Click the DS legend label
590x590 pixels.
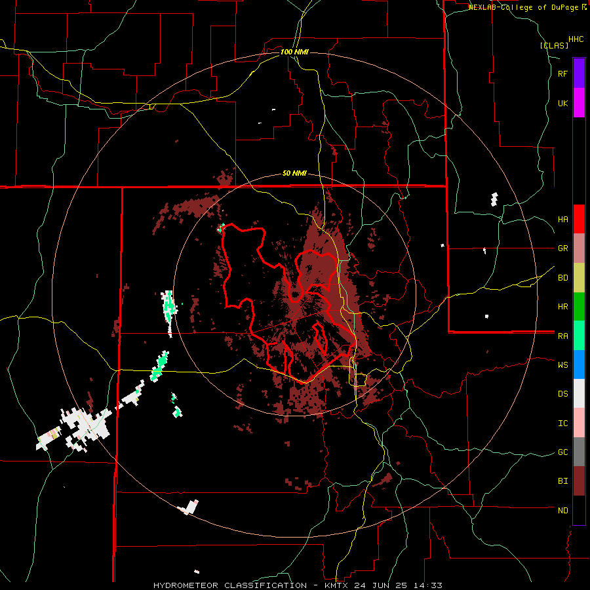[x=562, y=394]
